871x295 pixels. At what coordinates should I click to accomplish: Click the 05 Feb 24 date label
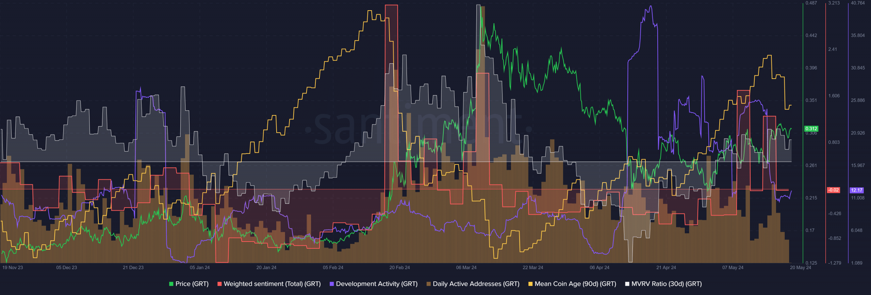[333, 267]
